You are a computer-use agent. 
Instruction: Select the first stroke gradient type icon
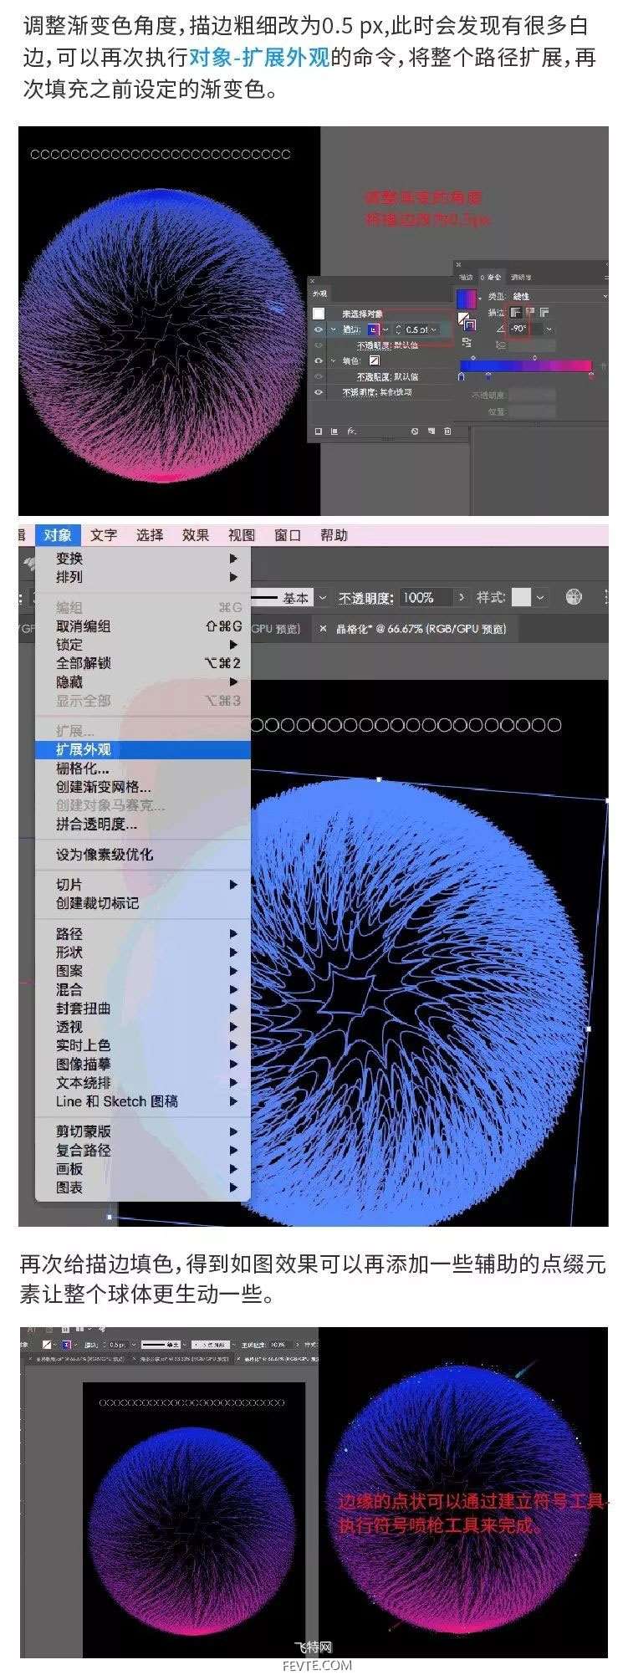[x=517, y=312]
